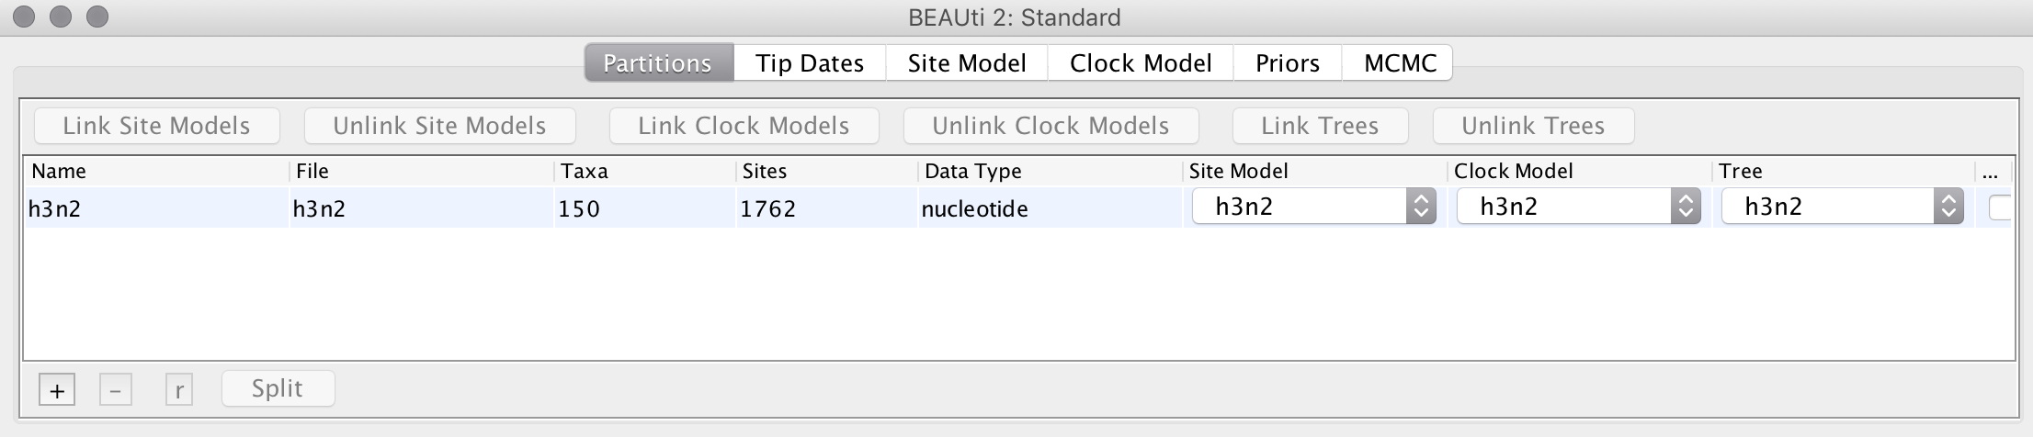
Task: Click the Split button
Action: coord(278,388)
